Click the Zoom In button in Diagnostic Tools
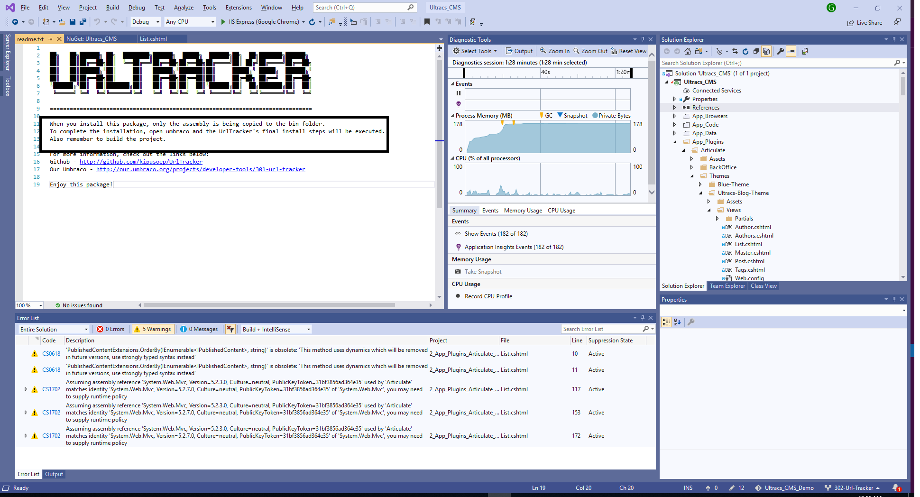Screen dimensions: 920x497 tap(555, 51)
